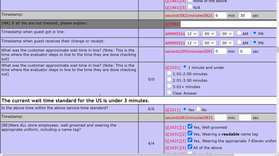Uncheck 'All of the above' for Q[1631][4]

click(190, 147)
